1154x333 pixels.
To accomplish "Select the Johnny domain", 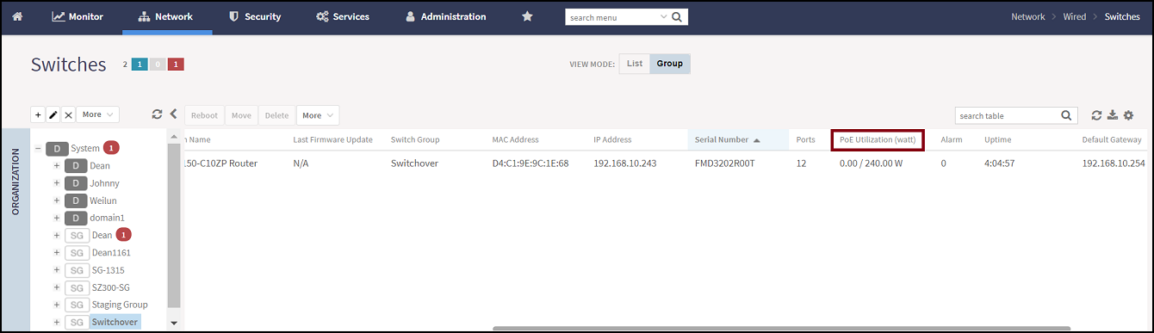I will coord(104,183).
